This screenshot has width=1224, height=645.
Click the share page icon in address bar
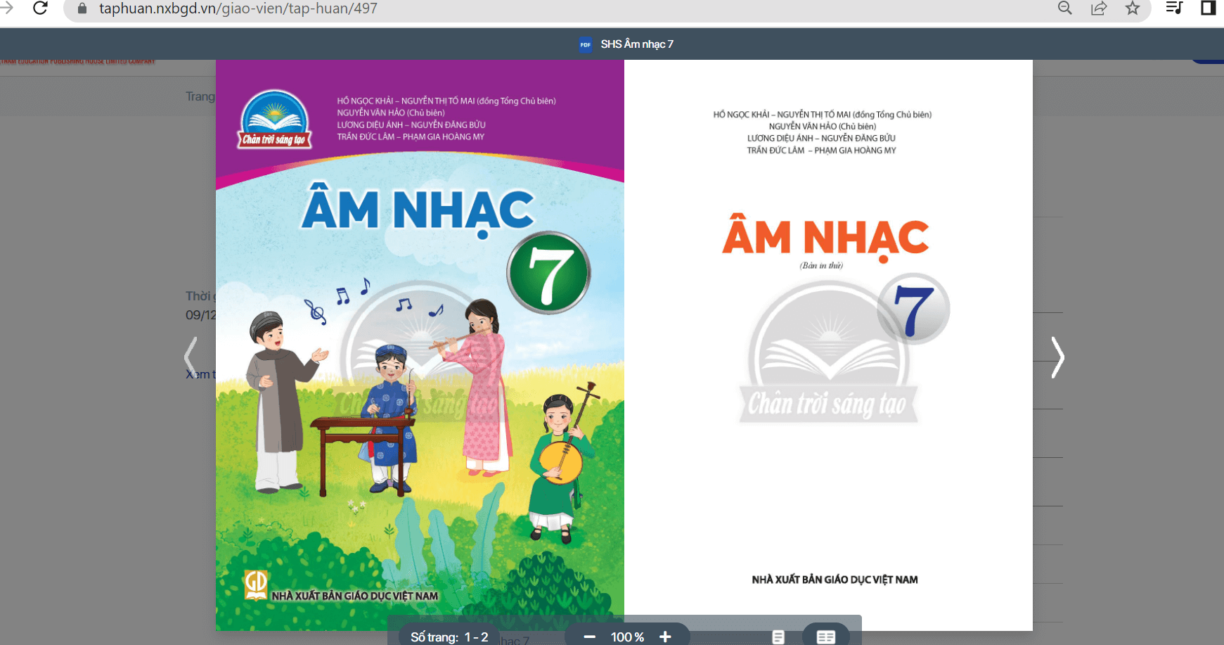(x=1099, y=8)
